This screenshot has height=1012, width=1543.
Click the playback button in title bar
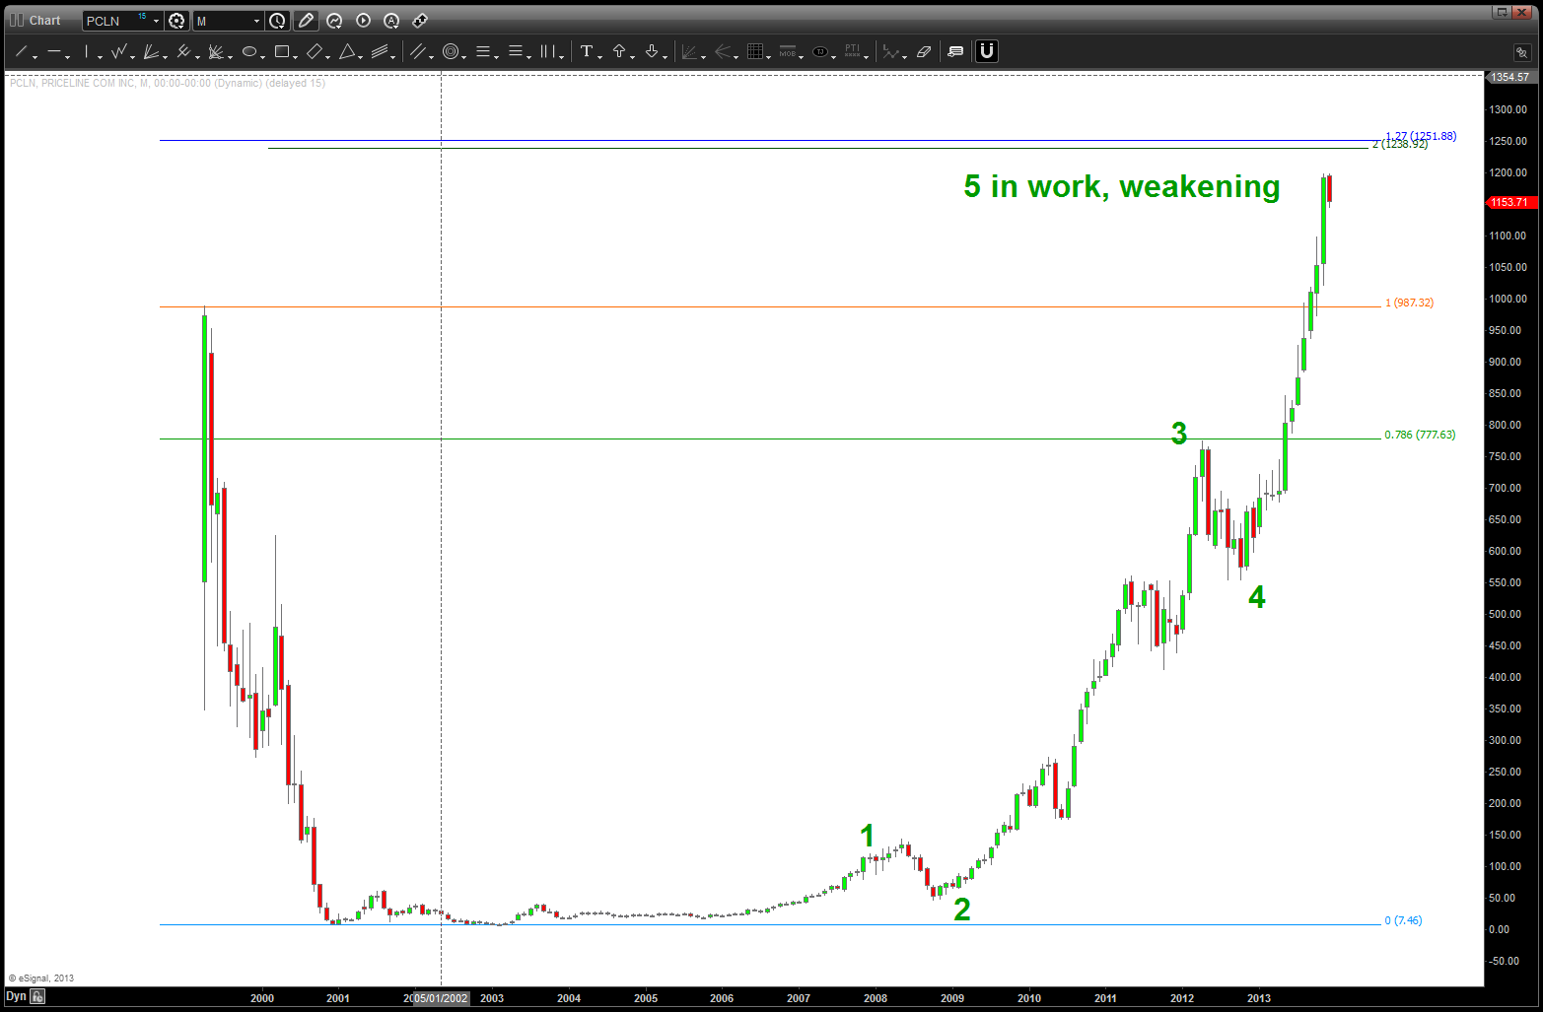click(x=363, y=21)
